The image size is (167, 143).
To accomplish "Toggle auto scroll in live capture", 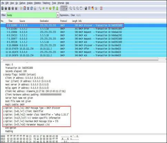I will [x=66, y=8].
